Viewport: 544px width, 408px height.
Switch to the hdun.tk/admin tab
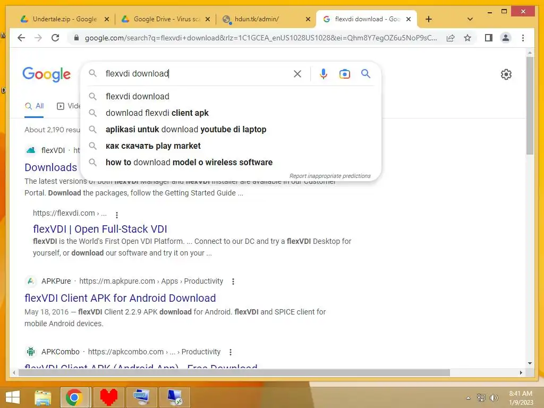[267, 19]
